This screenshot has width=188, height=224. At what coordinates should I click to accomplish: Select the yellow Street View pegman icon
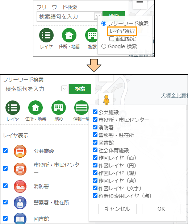tap(106, 100)
